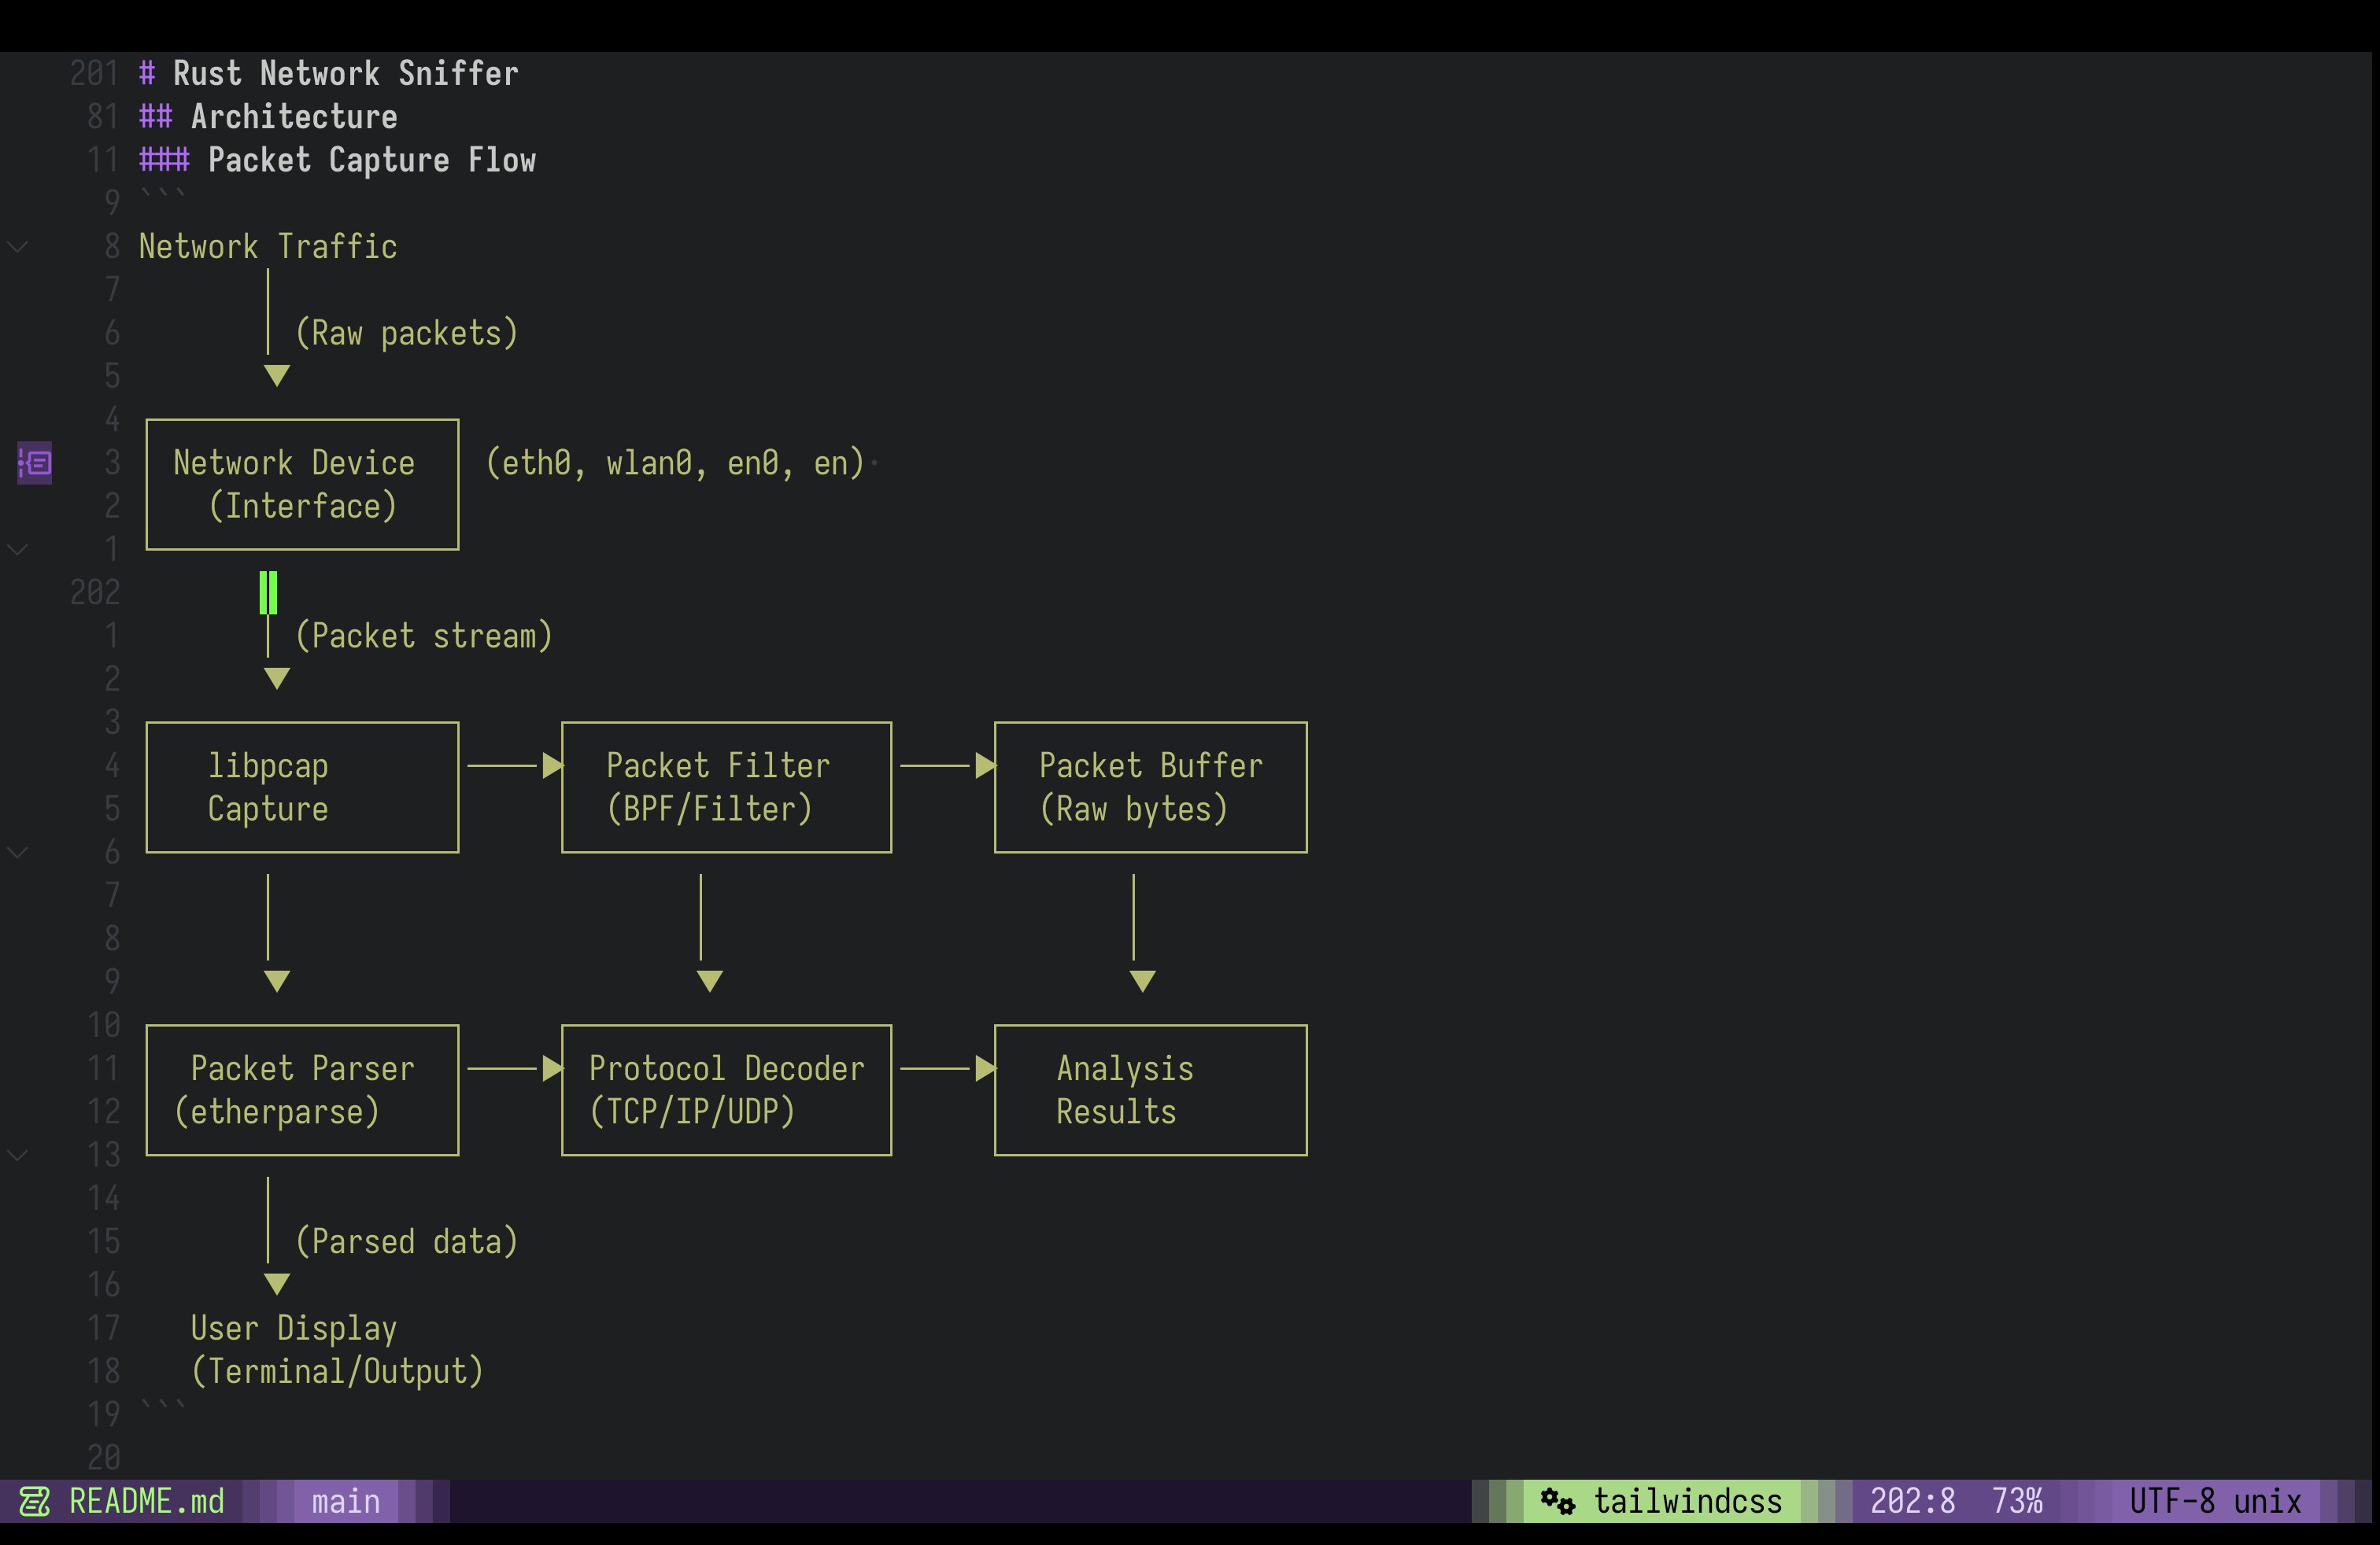Click the 202:8 cursor position indicator
Screen dimensions: 2380x1545
point(1912,1501)
